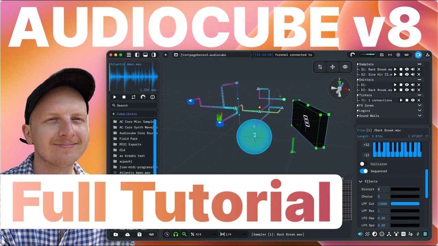
Task: Collapse the Samplers group
Action: click(419, 64)
